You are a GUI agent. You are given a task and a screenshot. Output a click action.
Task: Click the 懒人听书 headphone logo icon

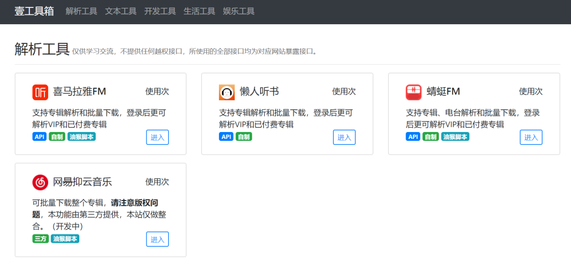pos(227,92)
